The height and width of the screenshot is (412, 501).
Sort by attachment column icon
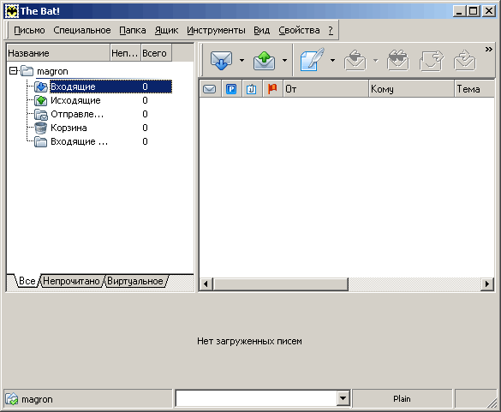point(251,89)
